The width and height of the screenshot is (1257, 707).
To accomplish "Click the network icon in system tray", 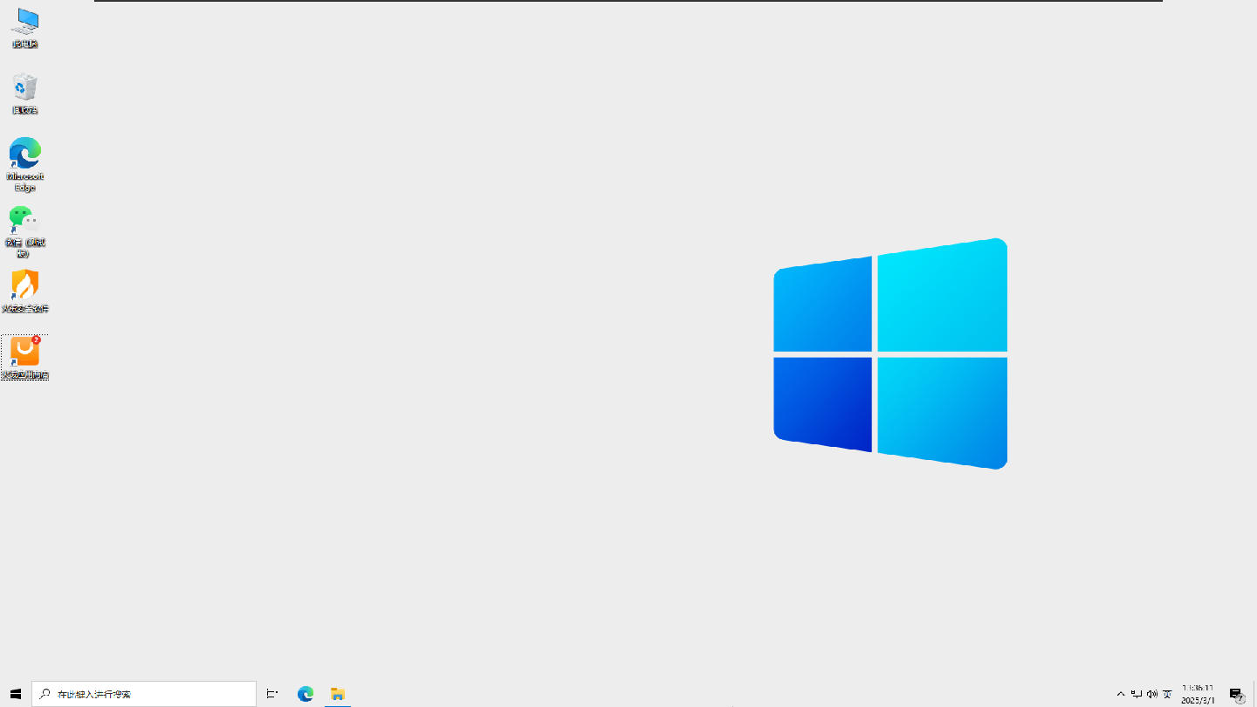I will coord(1137,694).
